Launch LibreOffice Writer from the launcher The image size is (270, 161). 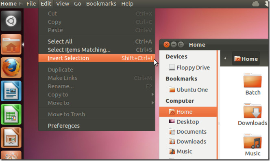coord(11,91)
